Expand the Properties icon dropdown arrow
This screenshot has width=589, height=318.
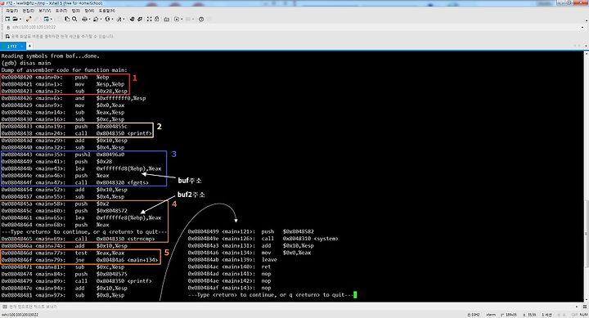[51, 19]
